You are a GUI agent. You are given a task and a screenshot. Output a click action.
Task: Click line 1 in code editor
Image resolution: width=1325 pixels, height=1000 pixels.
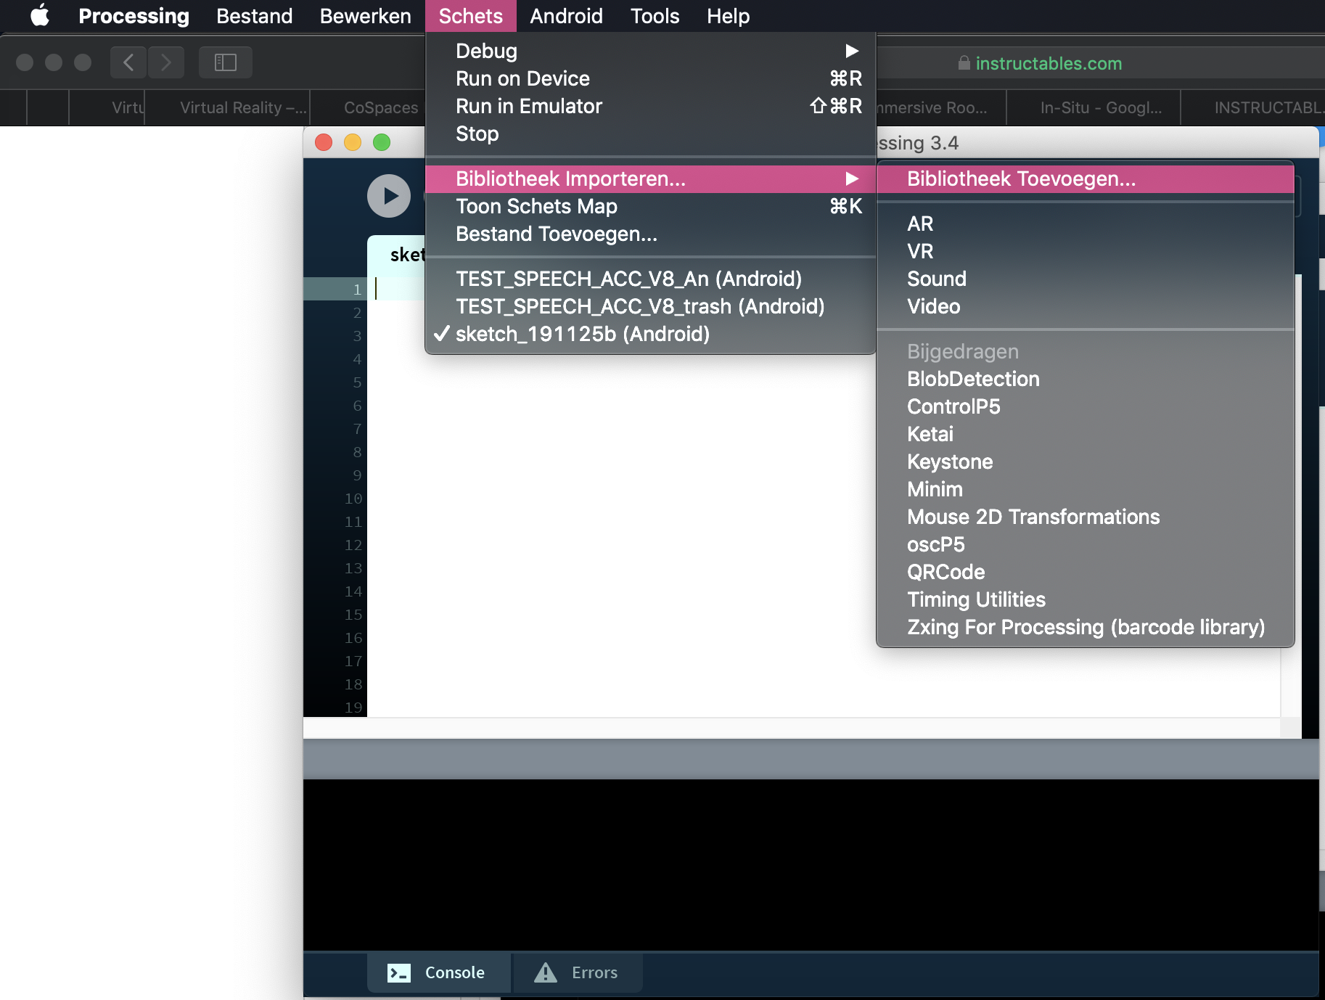coord(396,289)
